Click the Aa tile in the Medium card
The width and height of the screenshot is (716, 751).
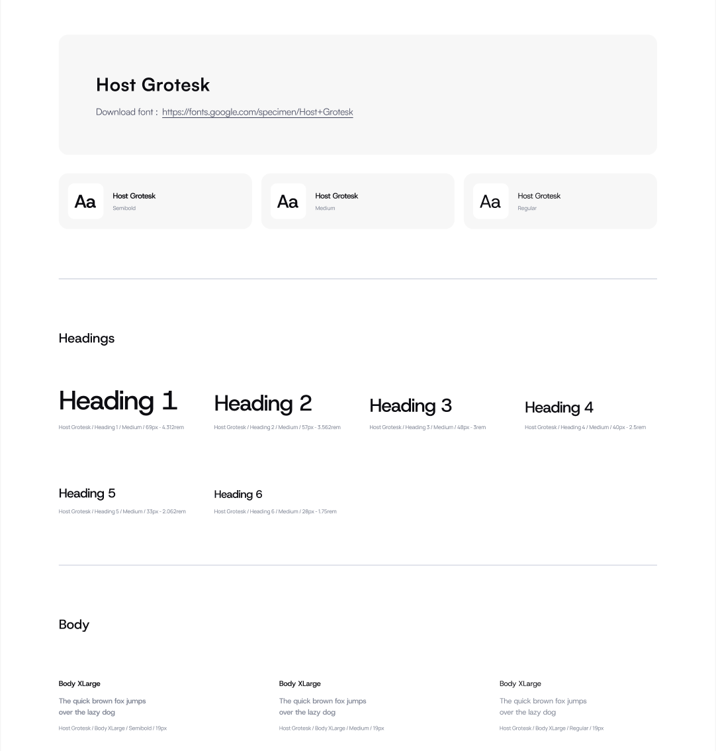(288, 201)
